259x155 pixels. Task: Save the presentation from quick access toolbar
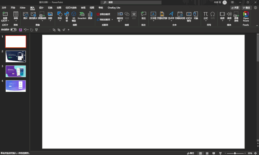coord(21,30)
